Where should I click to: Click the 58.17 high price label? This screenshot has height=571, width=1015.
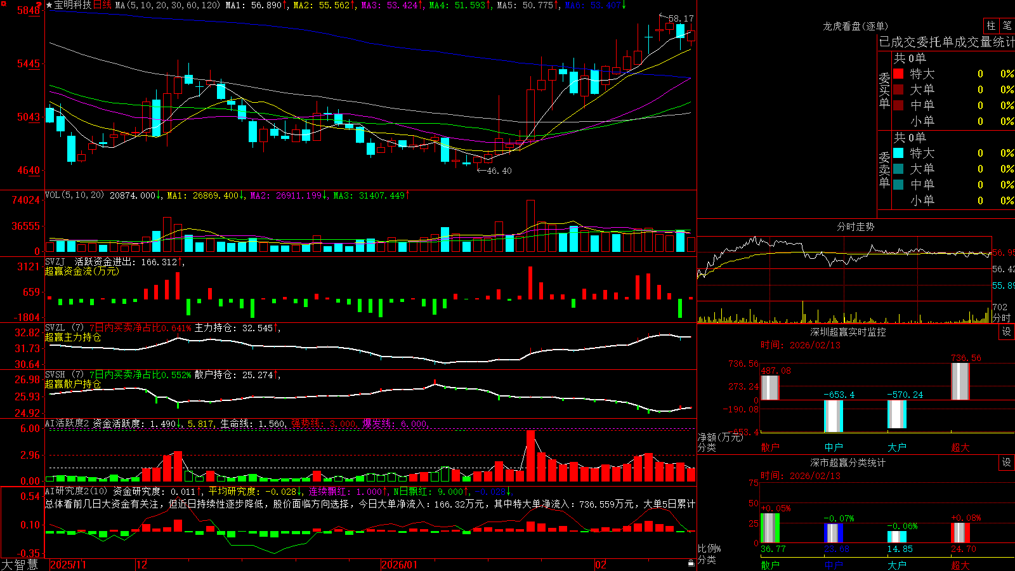pyautogui.click(x=681, y=18)
